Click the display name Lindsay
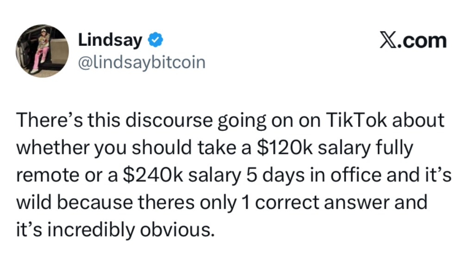 pyautogui.click(x=110, y=40)
